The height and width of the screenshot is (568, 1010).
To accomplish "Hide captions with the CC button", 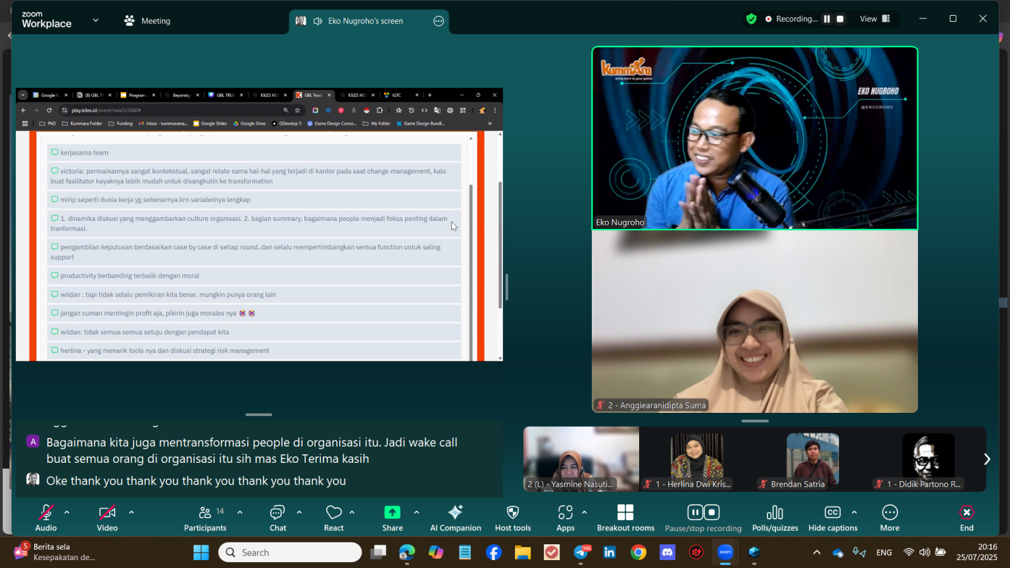I will 832,517.
